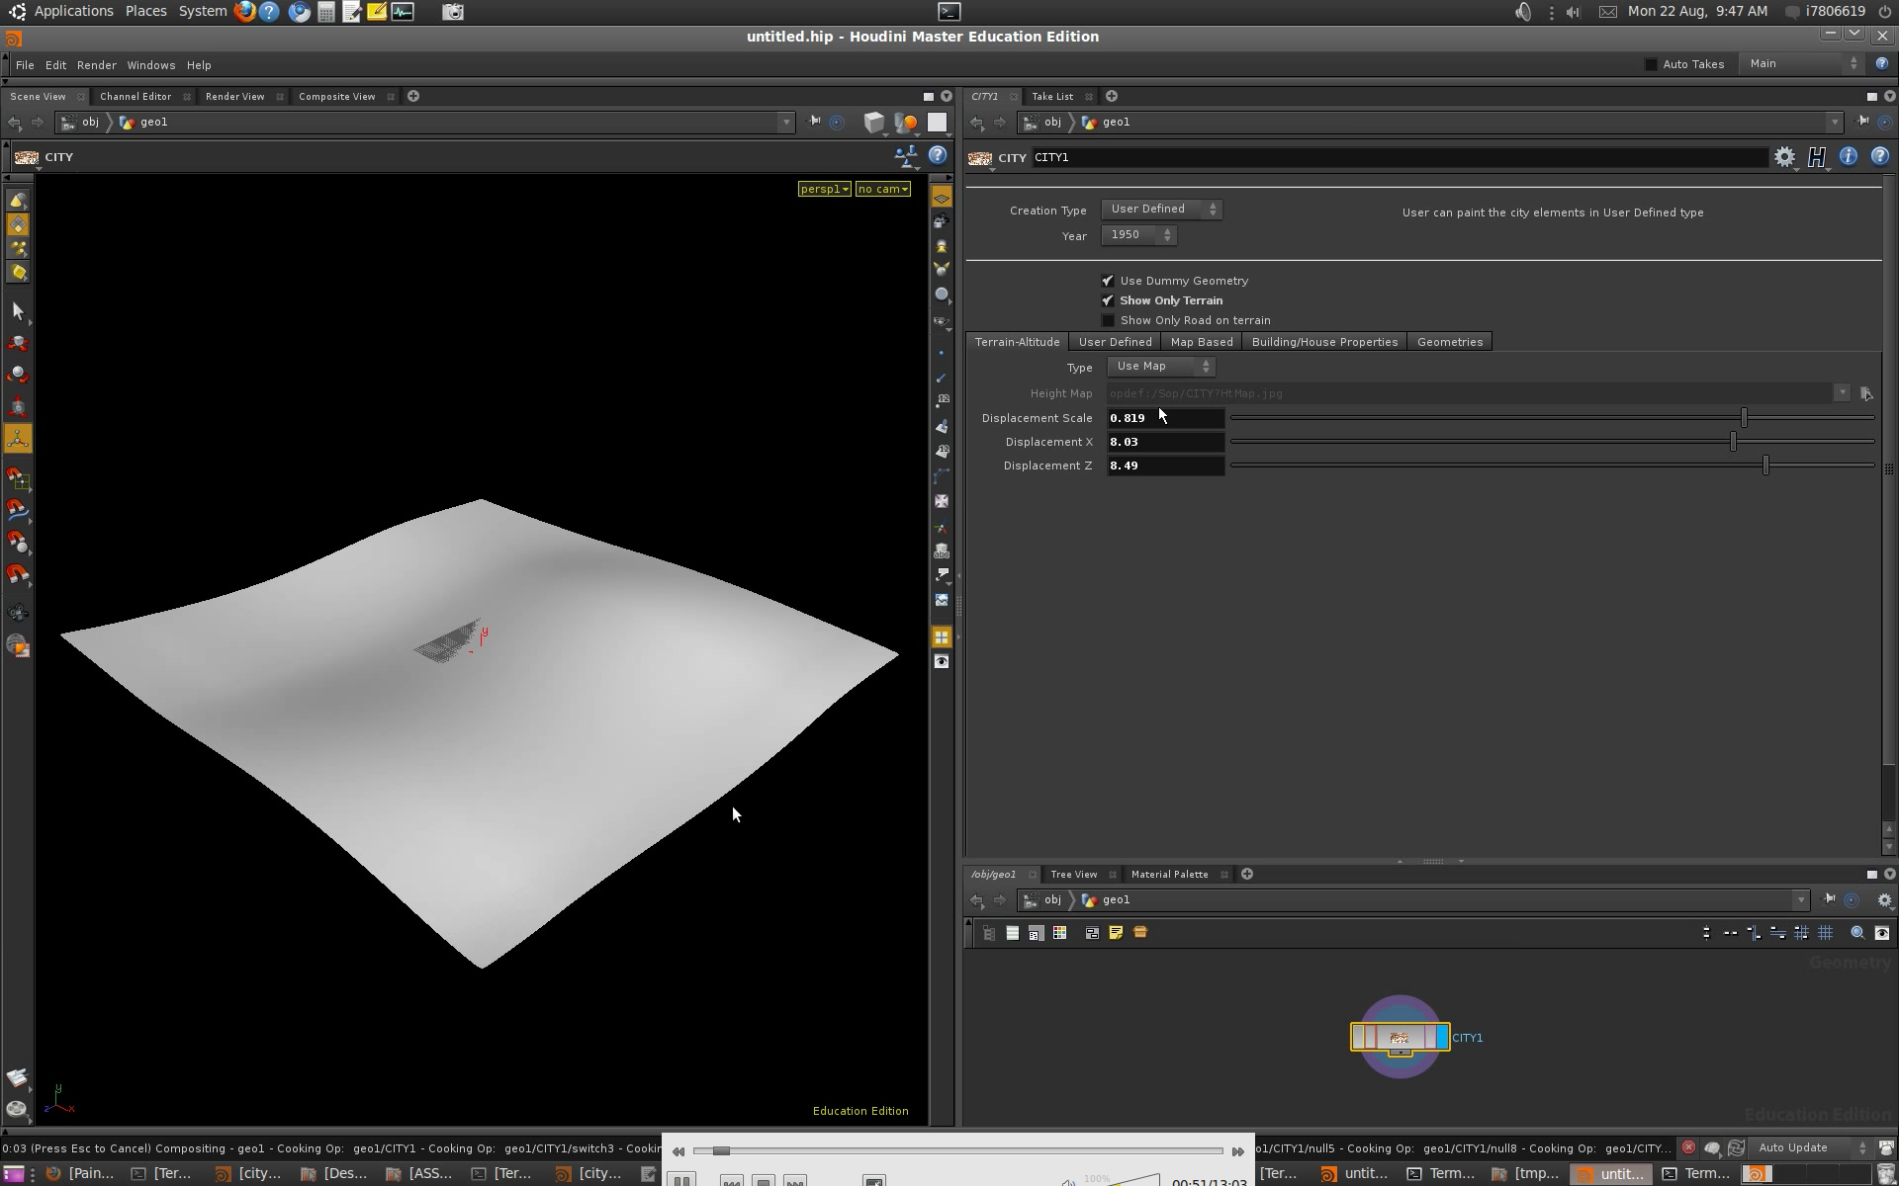The height and width of the screenshot is (1186, 1899).
Task: Switch to Render View tab
Action: point(234,97)
